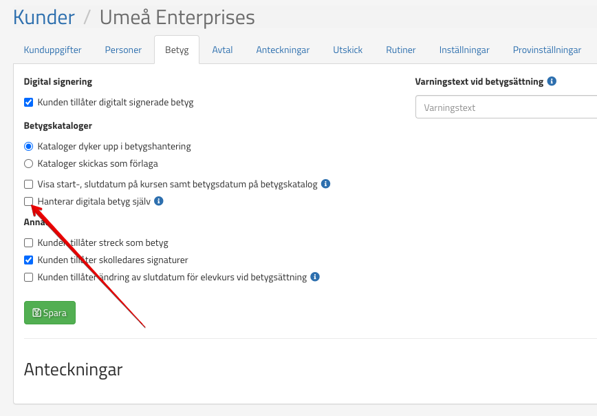Click info icon after ändring av slutdatum option
This screenshot has width=597, height=416.
(x=315, y=277)
